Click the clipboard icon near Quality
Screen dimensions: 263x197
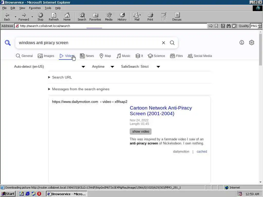coord(234,26)
